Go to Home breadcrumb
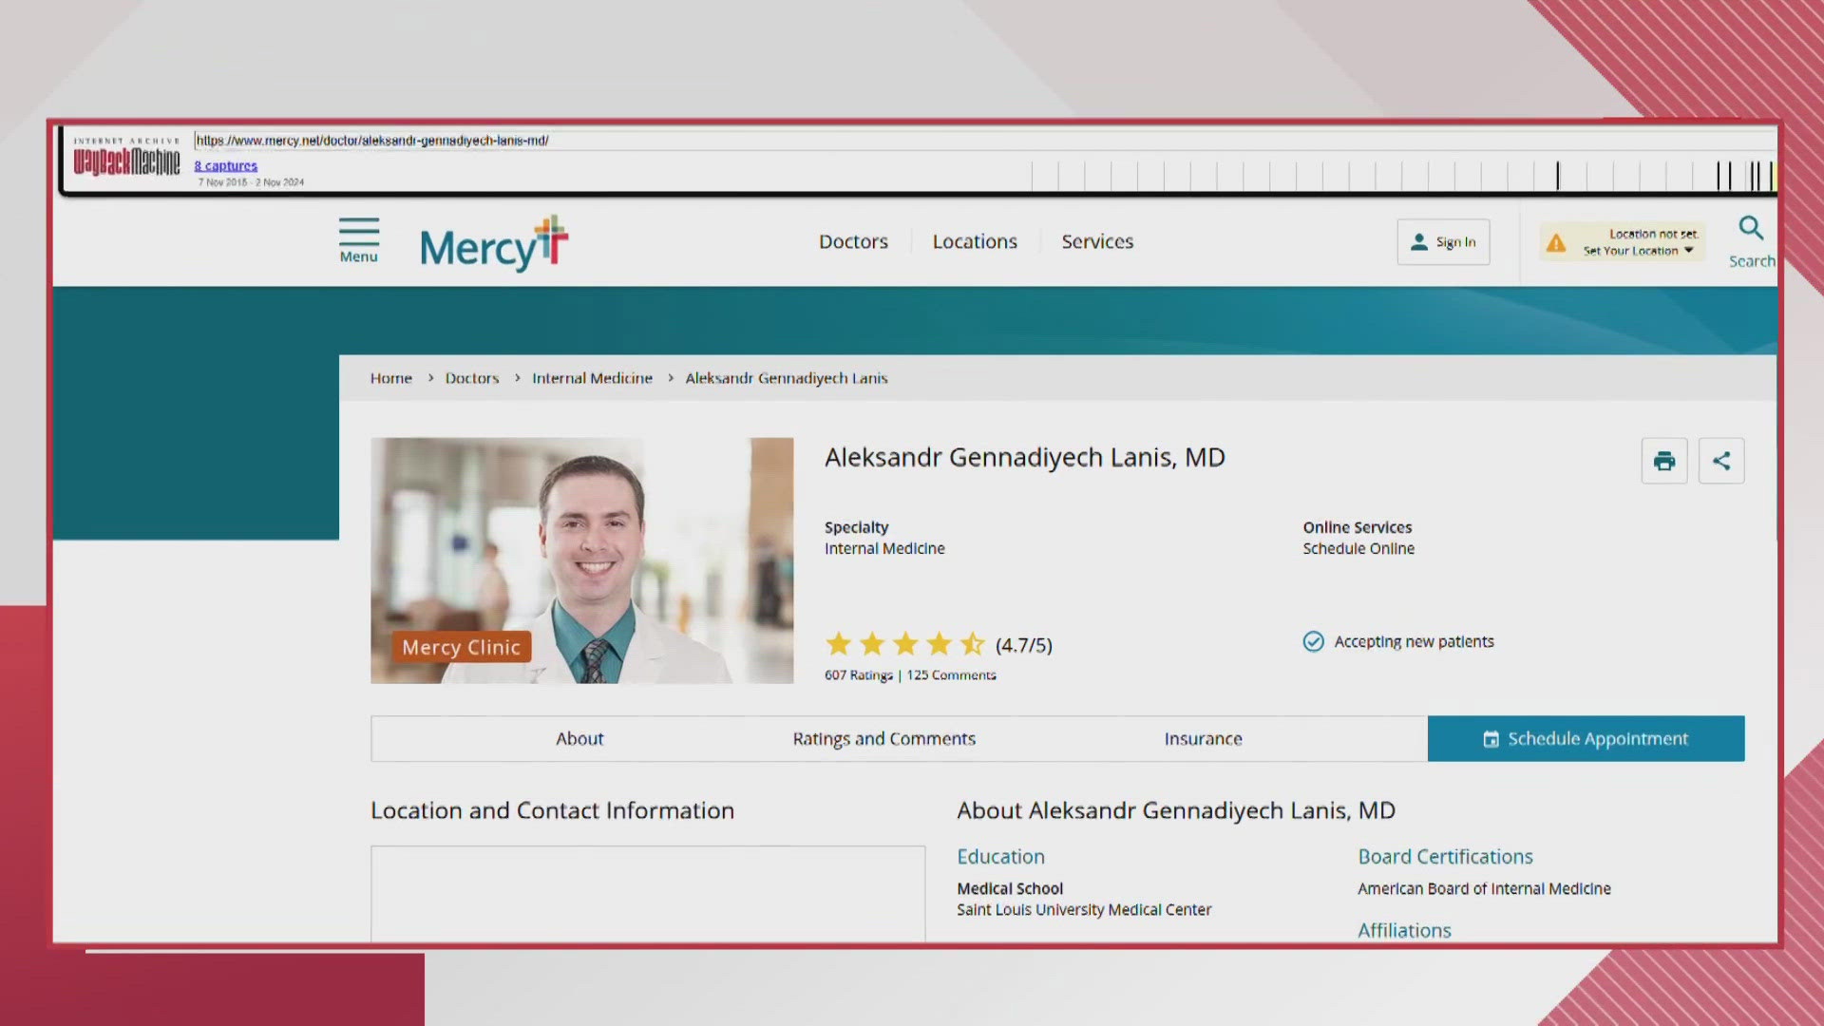 (390, 378)
